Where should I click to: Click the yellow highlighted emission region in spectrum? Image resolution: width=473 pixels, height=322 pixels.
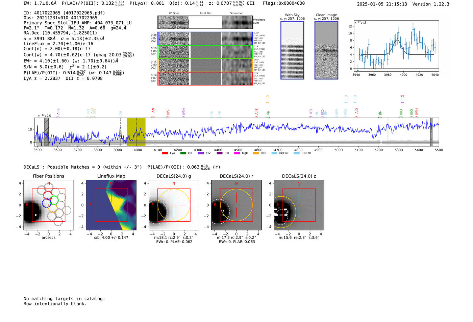[136, 132]
